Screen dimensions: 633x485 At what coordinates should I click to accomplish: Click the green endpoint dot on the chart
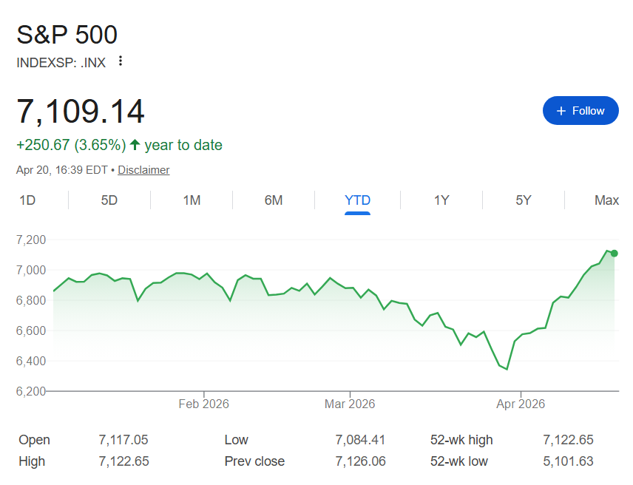616,254
